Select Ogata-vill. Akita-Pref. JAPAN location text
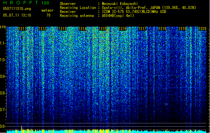 pyautogui.click(x=149, y=8)
